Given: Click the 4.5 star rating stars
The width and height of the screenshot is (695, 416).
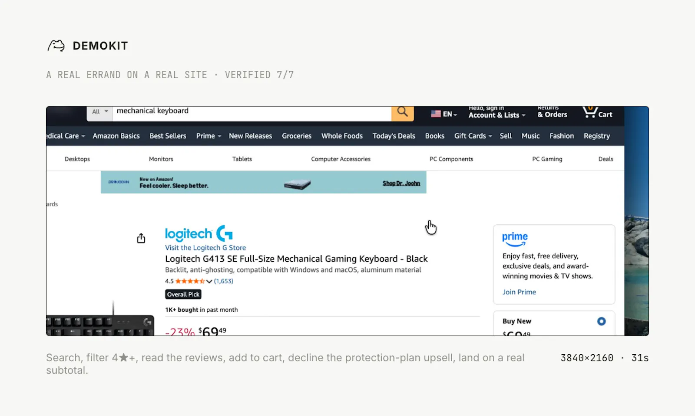Looking at the screenshot, I should [x=190, y=281].
